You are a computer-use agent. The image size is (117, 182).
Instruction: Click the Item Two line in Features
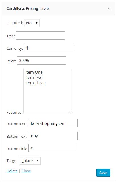coord(34,78)
